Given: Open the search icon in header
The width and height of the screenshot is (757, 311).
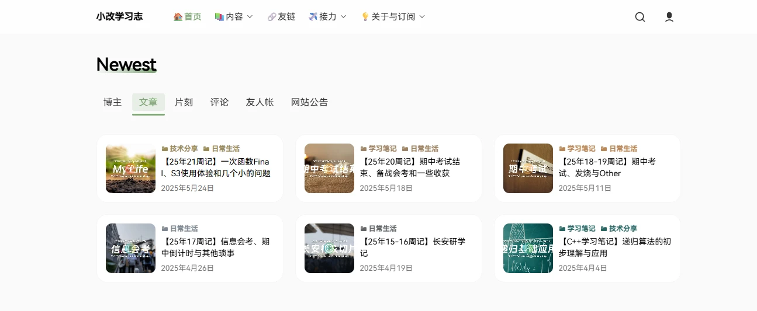Looking at the screenshot, I should tap(640, 17).
